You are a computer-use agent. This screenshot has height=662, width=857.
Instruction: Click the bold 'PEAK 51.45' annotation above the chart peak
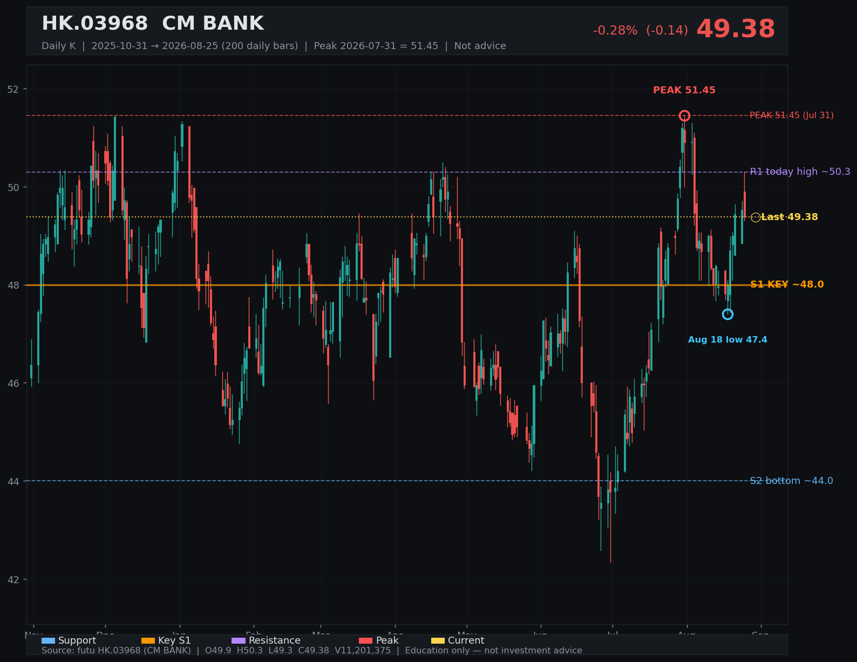tap(684, 90)
